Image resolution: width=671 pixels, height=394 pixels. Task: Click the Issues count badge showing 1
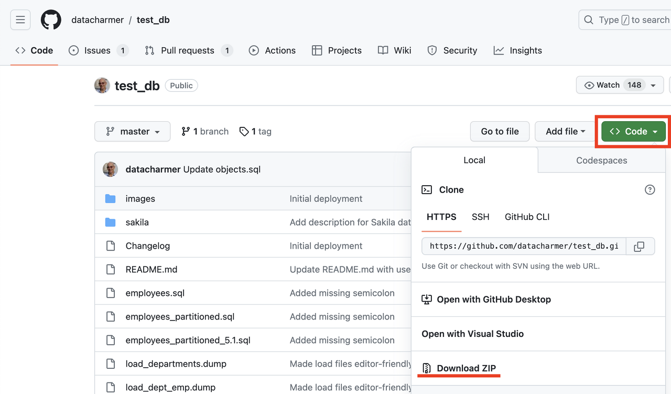[x=122, y=50]
